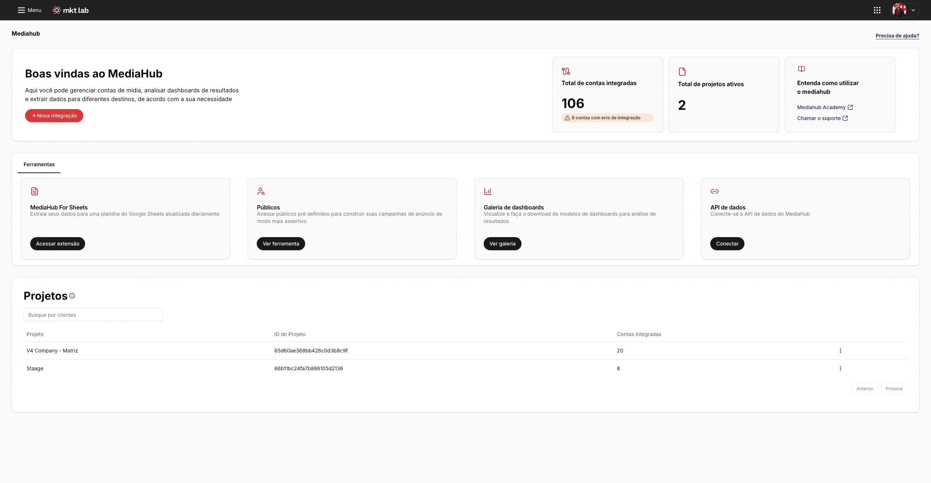The image size is (931, 483).
Task: Click the Projetos info icon
Action: [72, 296]
